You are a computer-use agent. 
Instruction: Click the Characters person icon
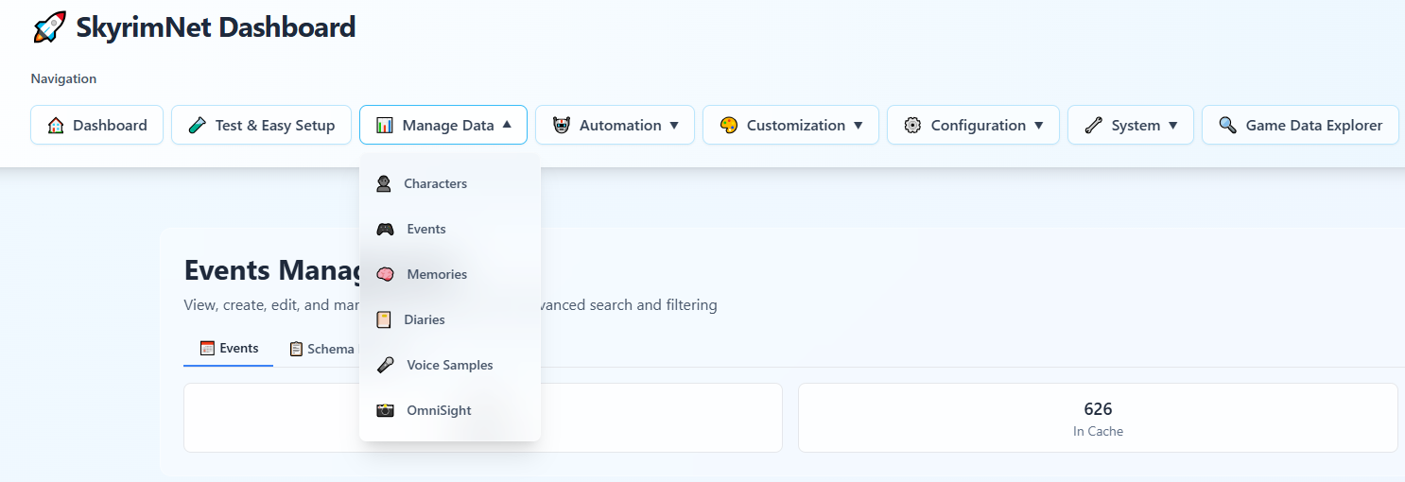pos(384,183)
